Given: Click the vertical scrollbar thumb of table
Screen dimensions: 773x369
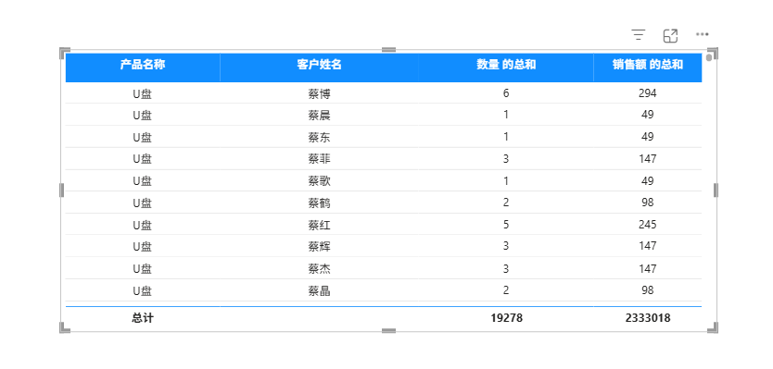Looking at the screenshot, I should pyautogui.click(x=709, y=57).
